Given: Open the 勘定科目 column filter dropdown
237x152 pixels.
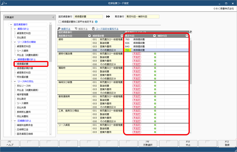Looking at the screenshot, I should (x=154, y=36).
